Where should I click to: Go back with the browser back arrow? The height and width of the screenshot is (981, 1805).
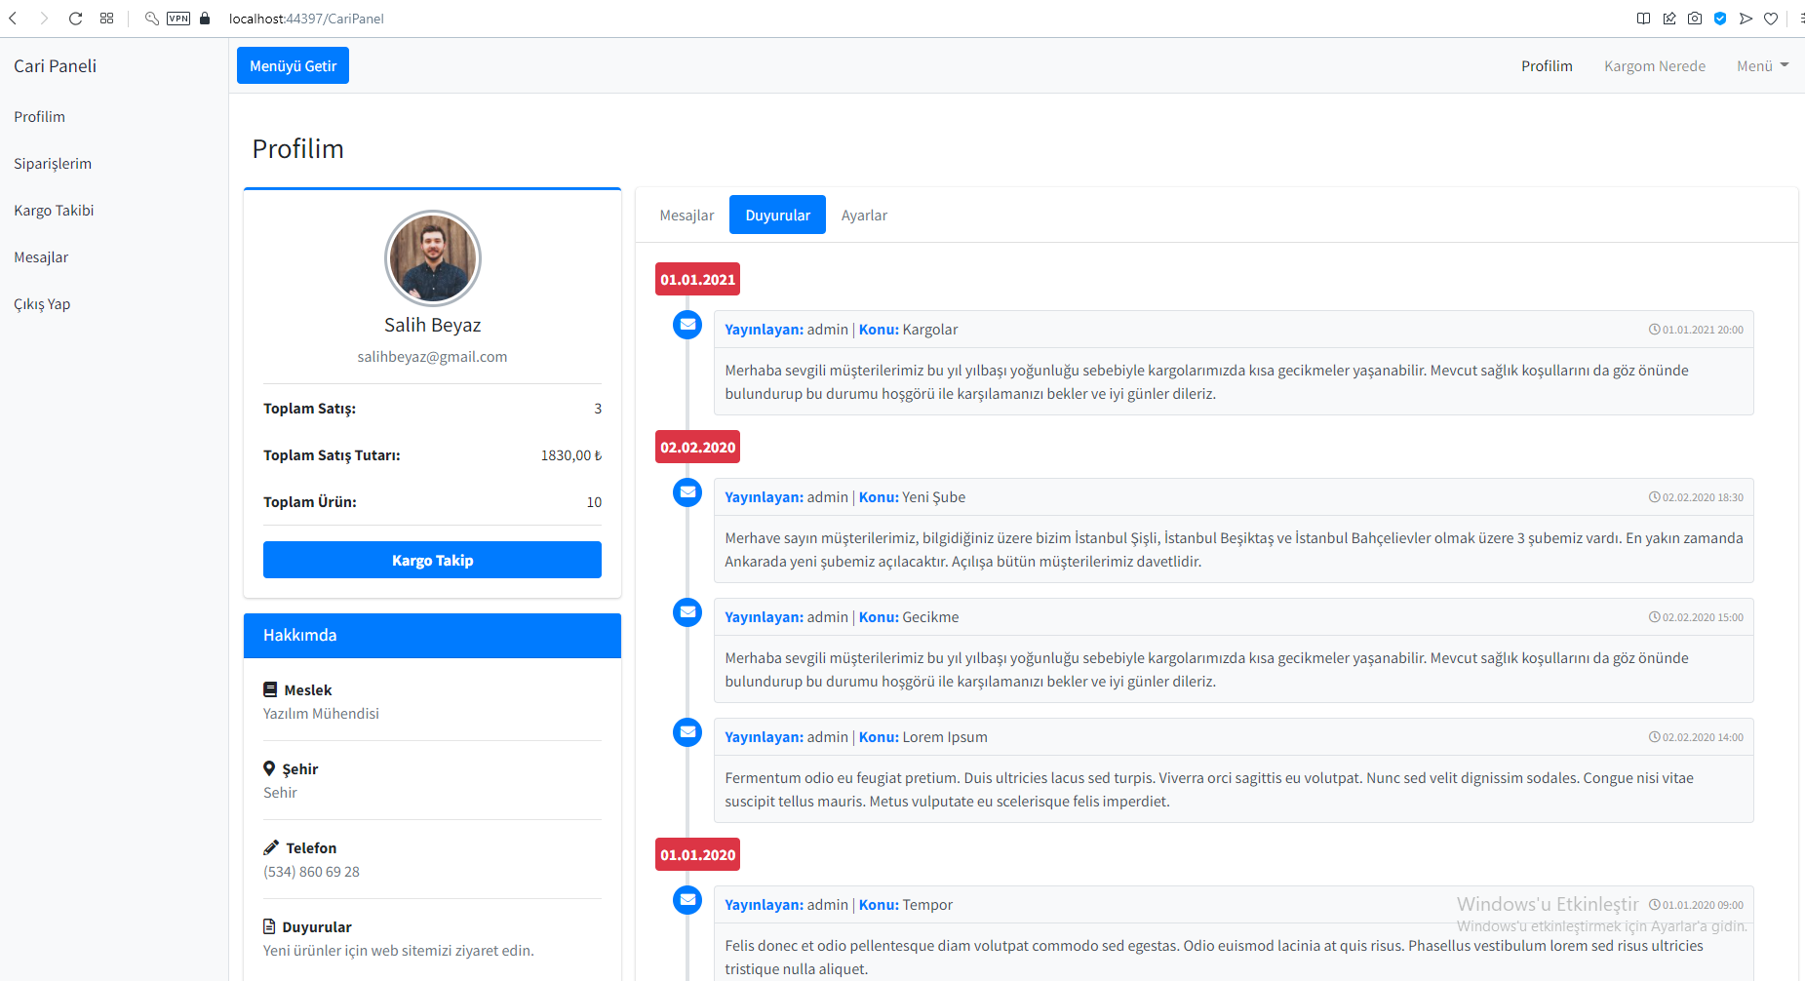14,19
